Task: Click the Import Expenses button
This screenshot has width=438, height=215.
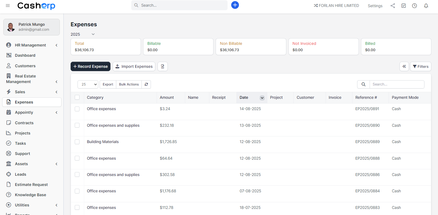Action: [134, 66]
